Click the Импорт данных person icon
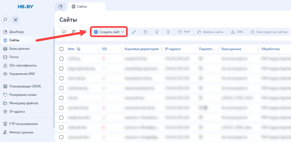The width and height of the screenshot is (291, 142). point(5,132)
